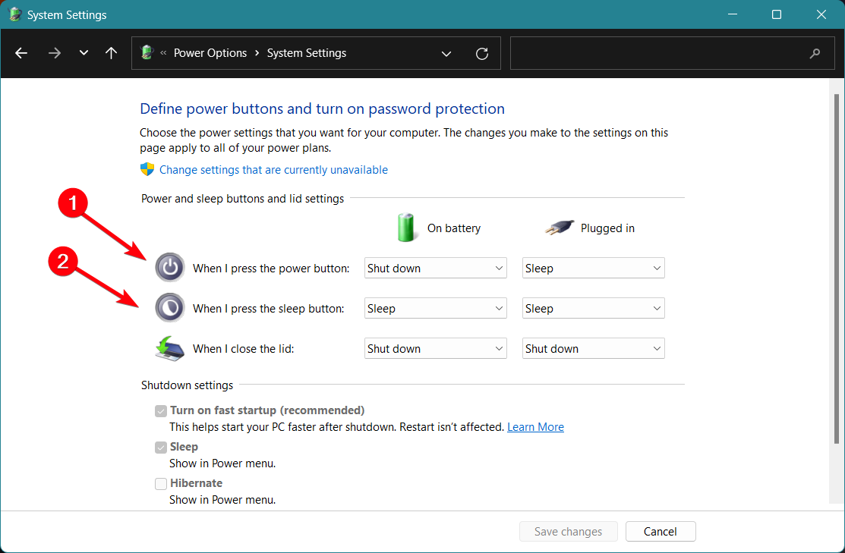Image resolution: width=845 pixels, height=553 pixels.
Task: Click the Refresh button in address bar
Action: [x=481, y=53]
